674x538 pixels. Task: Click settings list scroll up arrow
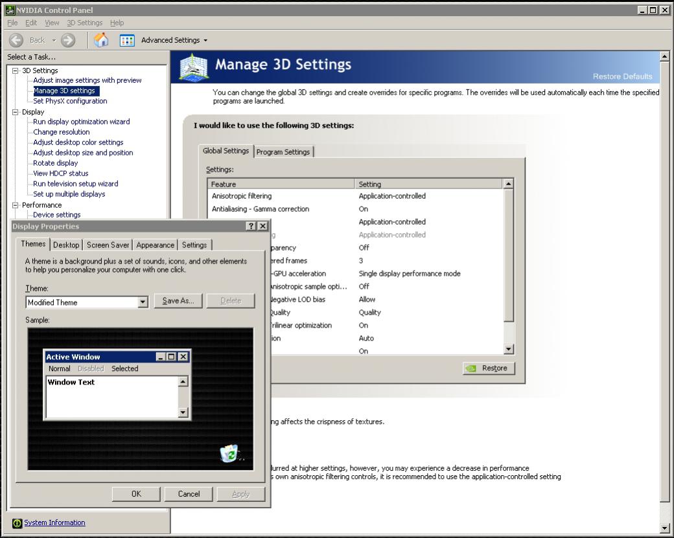[x=509, y=184]
